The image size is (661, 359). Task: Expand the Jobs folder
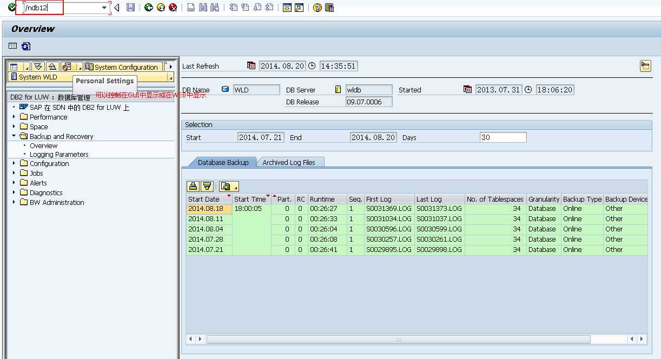14,173
